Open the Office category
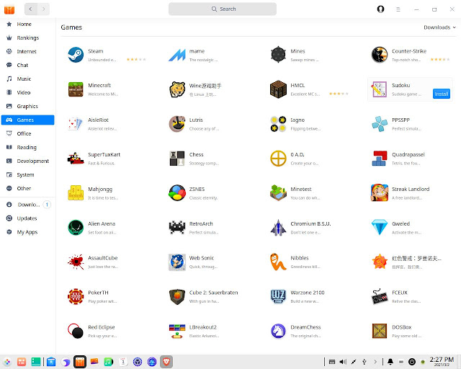461x369 pixels. click(x=27, y=133)
